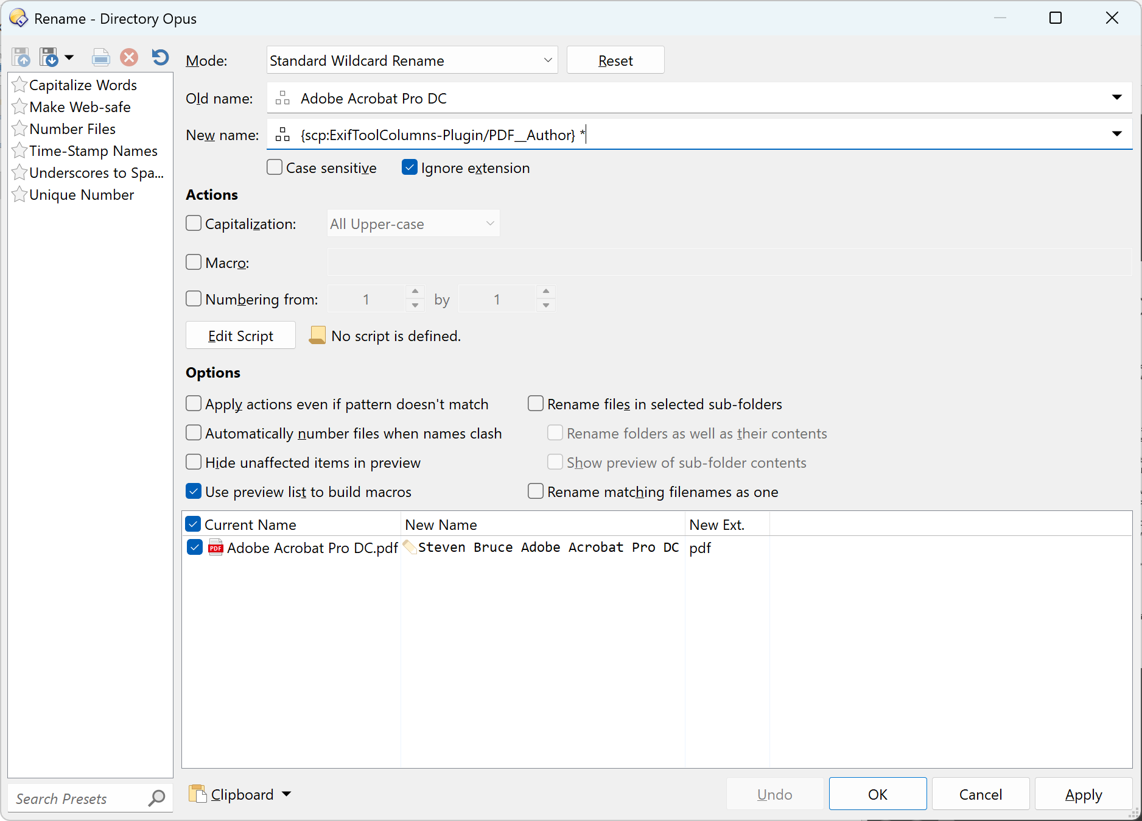This screenshot has width=1142, height=821.
Task: Uncheck the Ignore extension option
Action: [x=410, y=167]
